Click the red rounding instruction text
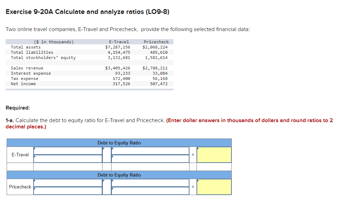 [x=169, y=124]
